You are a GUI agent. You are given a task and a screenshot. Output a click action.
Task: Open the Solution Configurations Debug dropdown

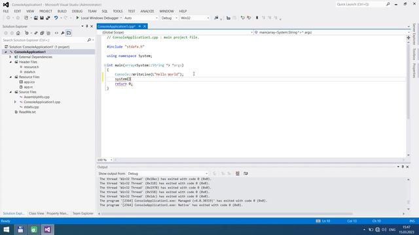[x=169, y=18]
